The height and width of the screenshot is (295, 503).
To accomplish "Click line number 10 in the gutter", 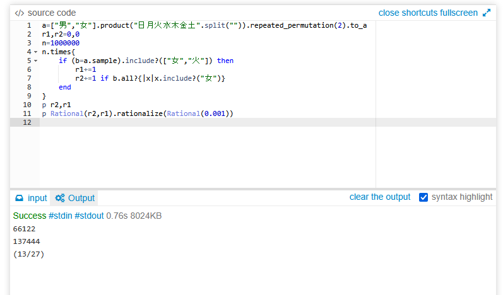I will pos(27,105).
